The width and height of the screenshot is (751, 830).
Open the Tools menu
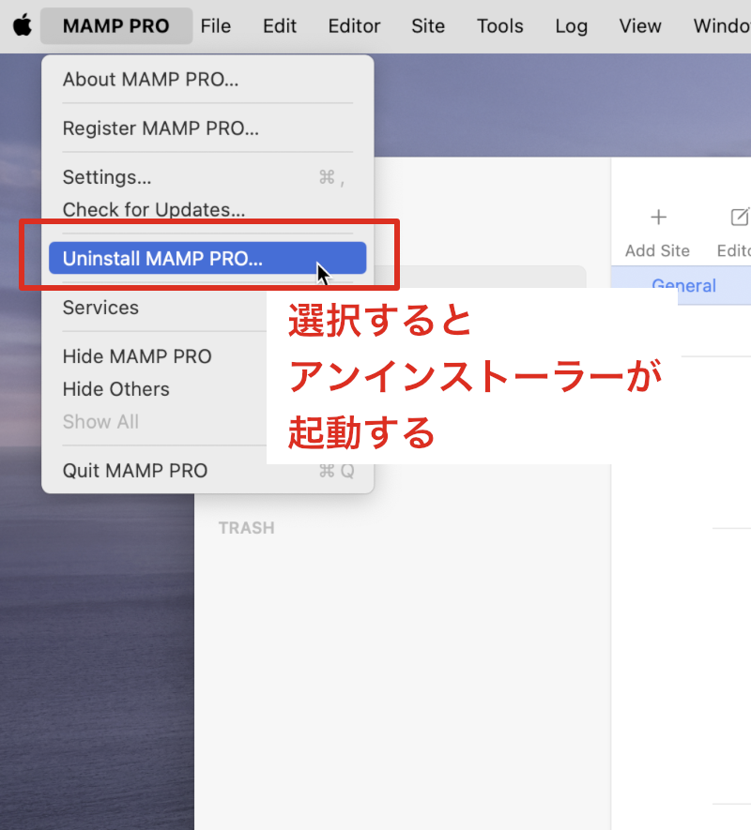[499, 26]
